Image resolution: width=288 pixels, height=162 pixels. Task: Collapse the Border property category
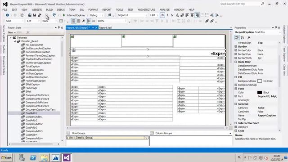tap(236, 46)
